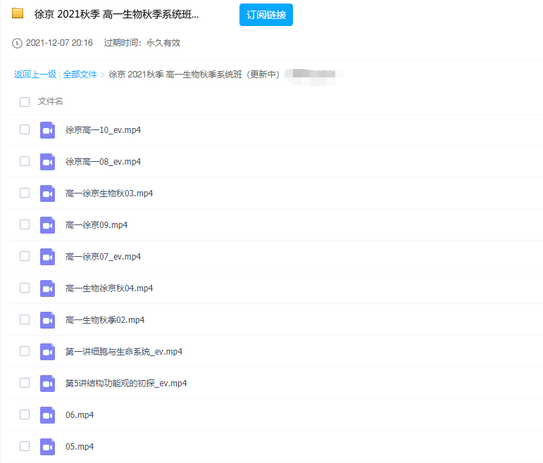This screenshot has width=543, height=463.
Task: Open file 第5讲结构功能观的初探_ev.mp4
Action: tap(126, 383)
